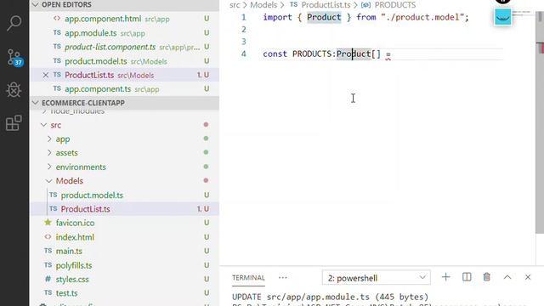Close the terminal panel

pyautogui.click(x=528, y=277)
